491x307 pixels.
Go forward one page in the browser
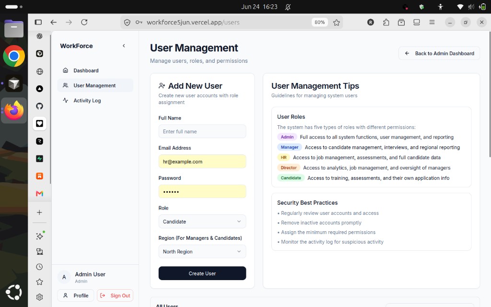69,22
